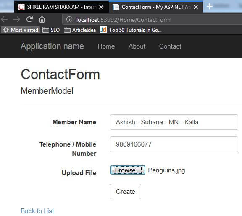242x216 pixels.
Task: Go to the Contact nav item
Action: (x=170, y=46)
